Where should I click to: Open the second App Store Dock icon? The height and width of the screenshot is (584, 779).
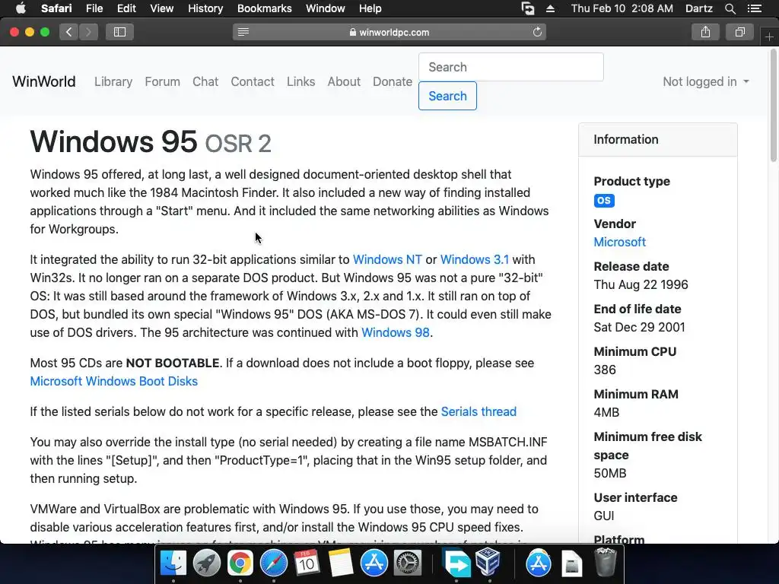[538, 563]
